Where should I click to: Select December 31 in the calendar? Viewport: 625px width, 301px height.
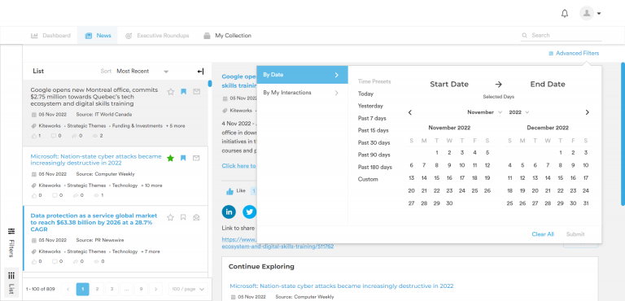point(586,203)
